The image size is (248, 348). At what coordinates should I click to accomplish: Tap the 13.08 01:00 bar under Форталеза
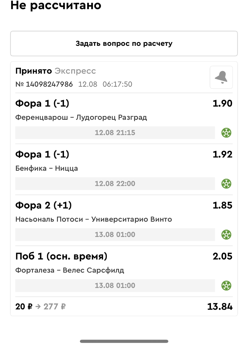(115, 285)
